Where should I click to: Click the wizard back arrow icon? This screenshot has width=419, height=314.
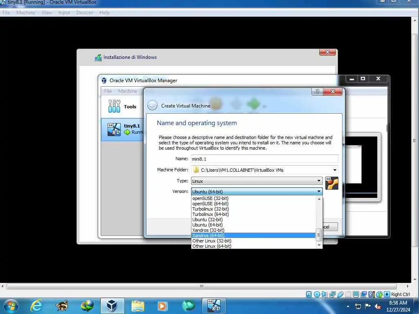click(x=152, y=105)
